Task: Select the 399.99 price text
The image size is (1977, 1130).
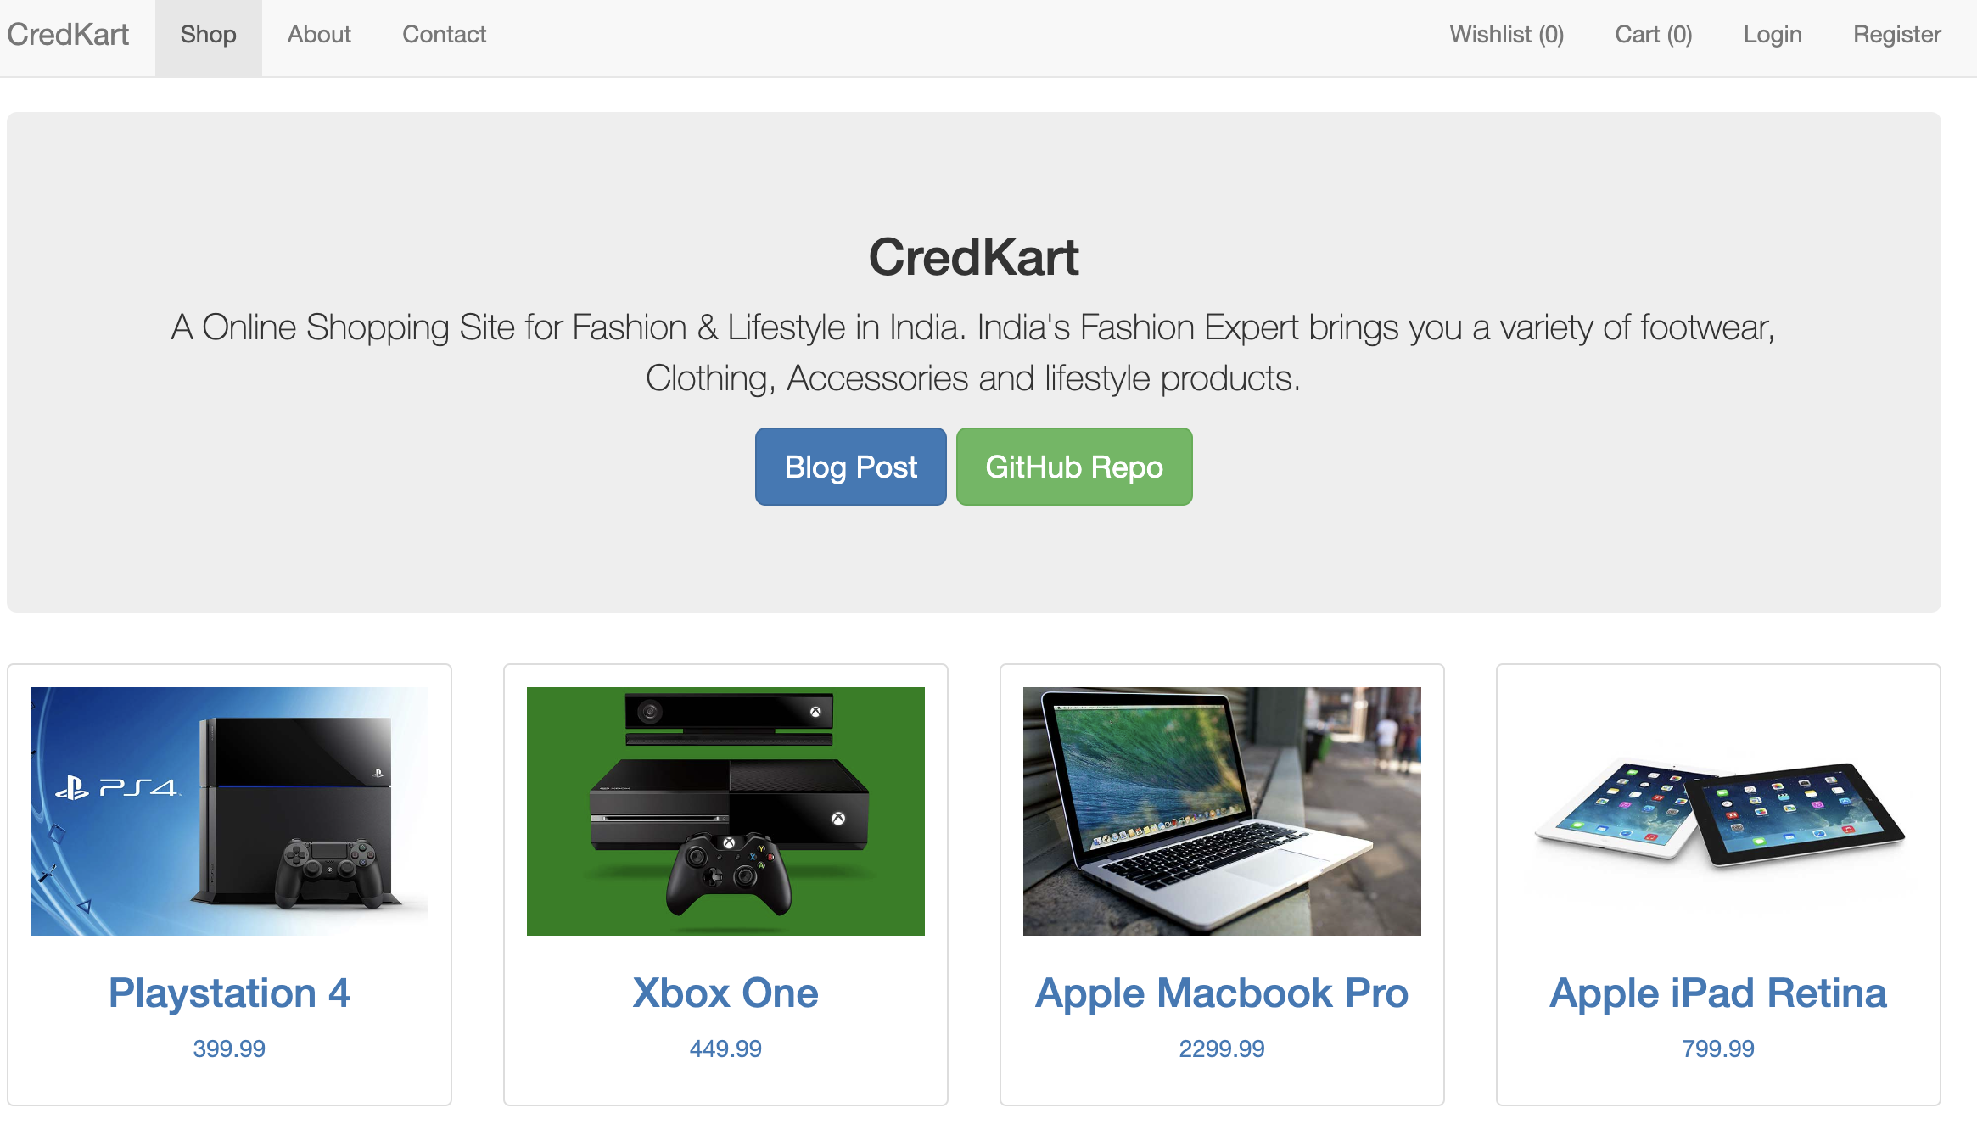Action: click(229, 1049)
